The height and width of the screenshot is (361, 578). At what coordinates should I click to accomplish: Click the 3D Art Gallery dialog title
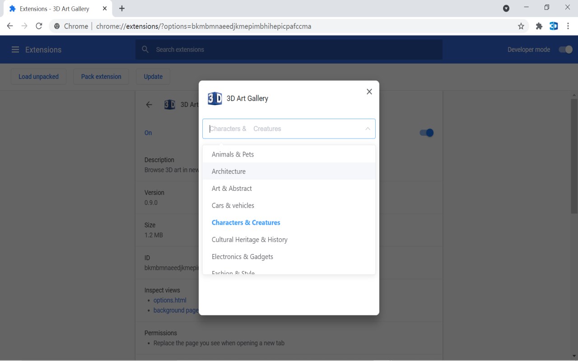click(x=247, y=98)
